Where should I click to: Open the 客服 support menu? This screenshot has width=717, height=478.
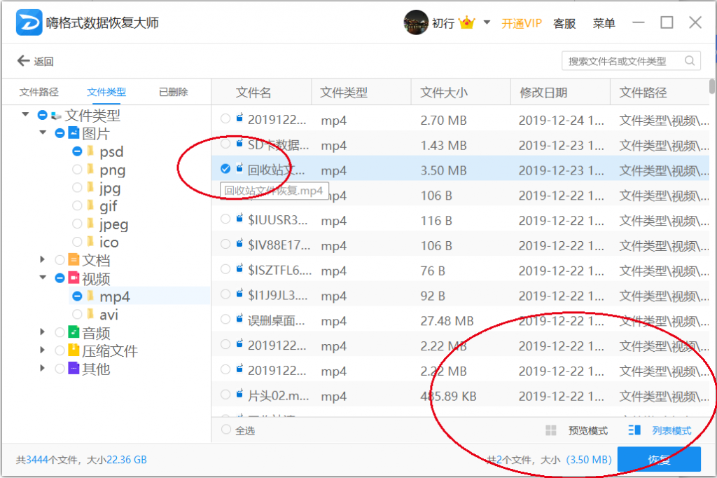pos(564,23)
